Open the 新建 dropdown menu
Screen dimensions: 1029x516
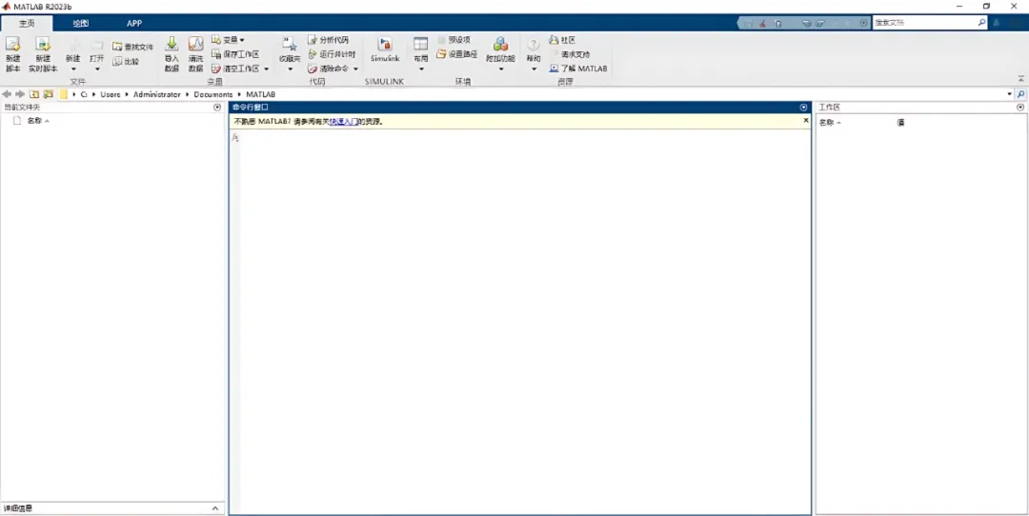[72, 55]
